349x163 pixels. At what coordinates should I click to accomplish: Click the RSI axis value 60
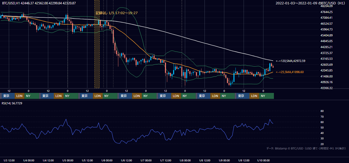322,122
